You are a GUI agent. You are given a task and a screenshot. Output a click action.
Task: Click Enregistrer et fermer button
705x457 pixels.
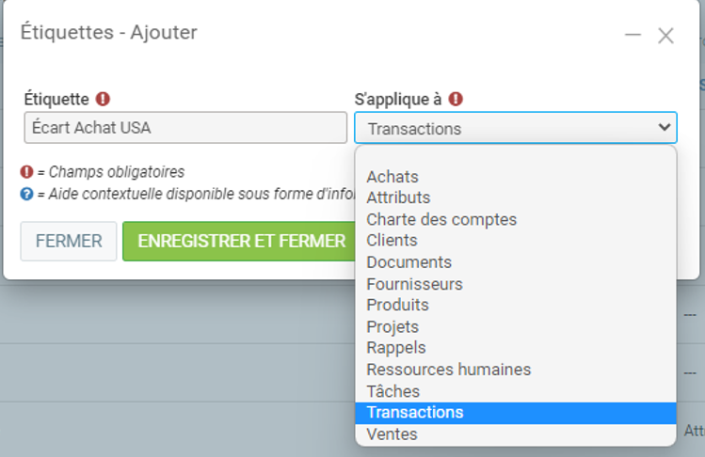[242, 242]
